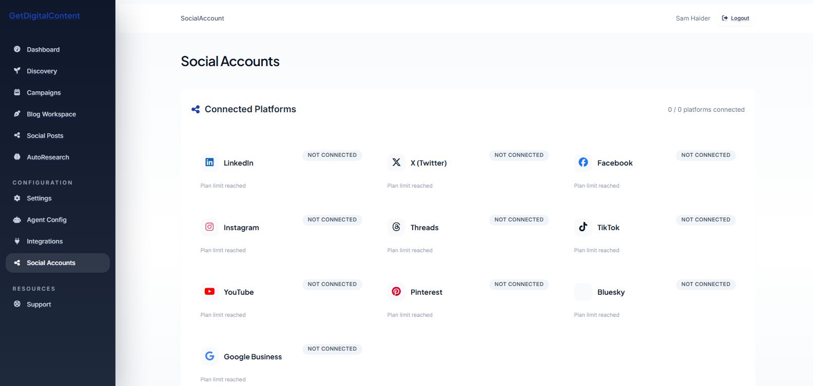Select Blog Workspace in the sidebar
This screenshot has height=386, width=813.
click(x=57, y=114)
